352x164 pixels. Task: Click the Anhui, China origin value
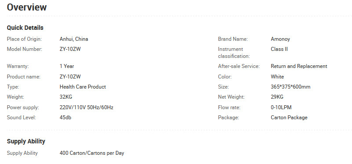(x=74, y=39)
